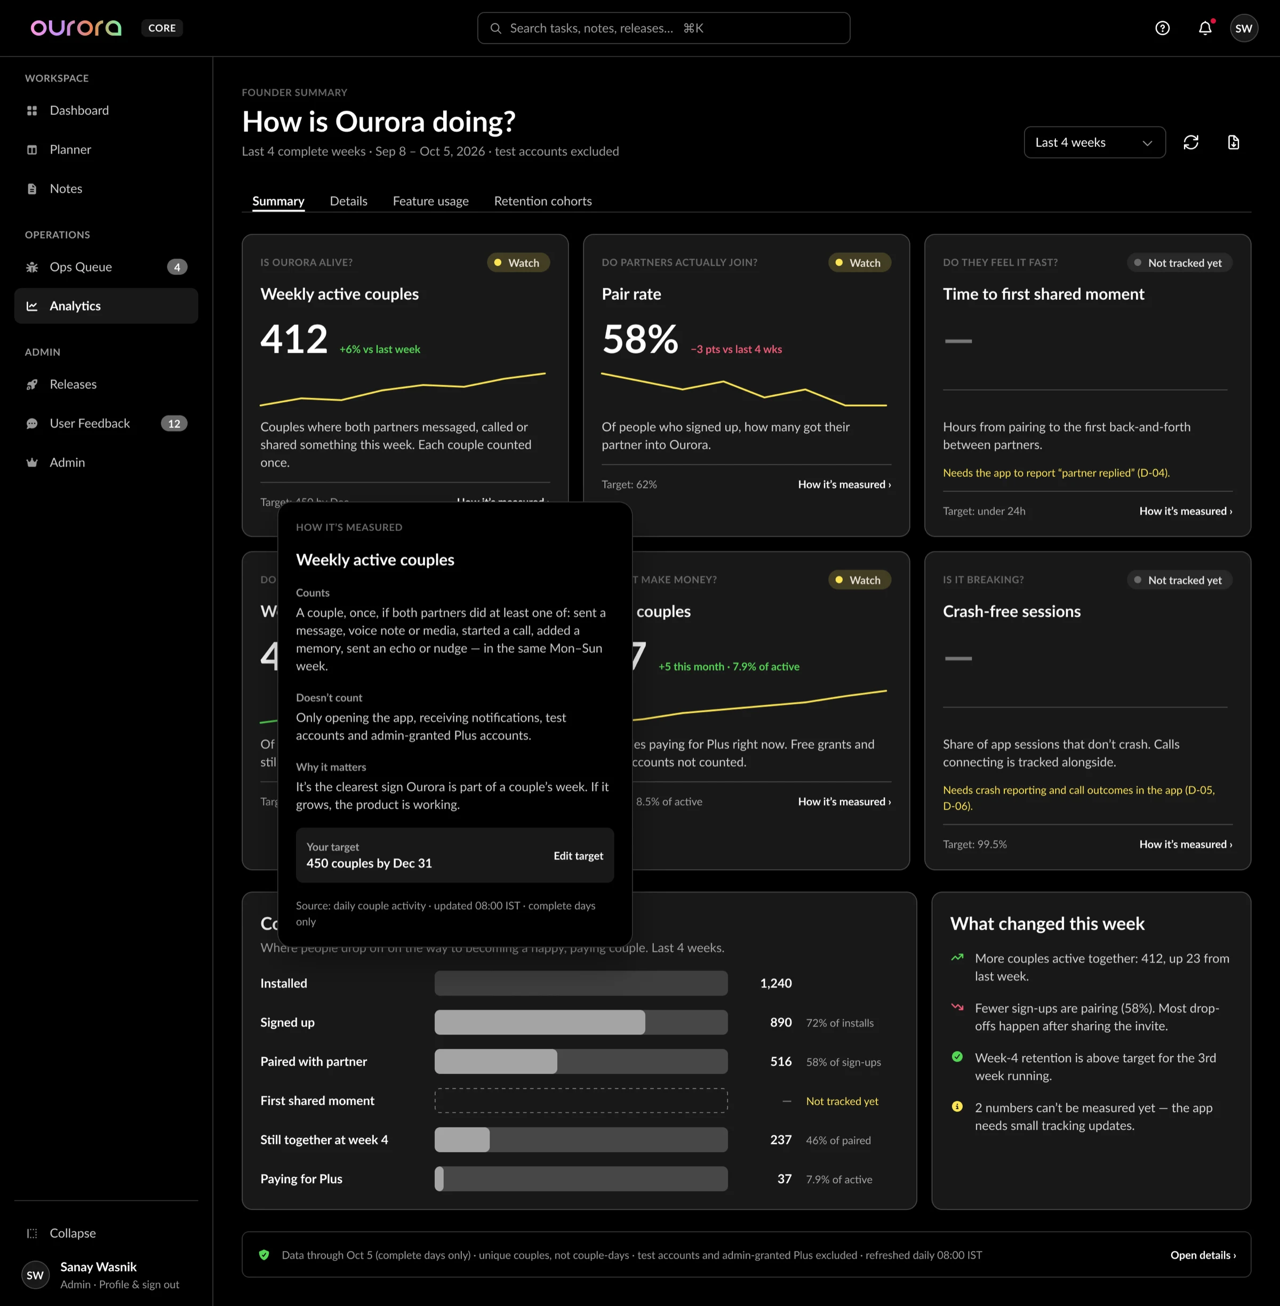Open How it's measured on Pair rate card
This screenshot has height=1306, width=1280.
(844, 484)
